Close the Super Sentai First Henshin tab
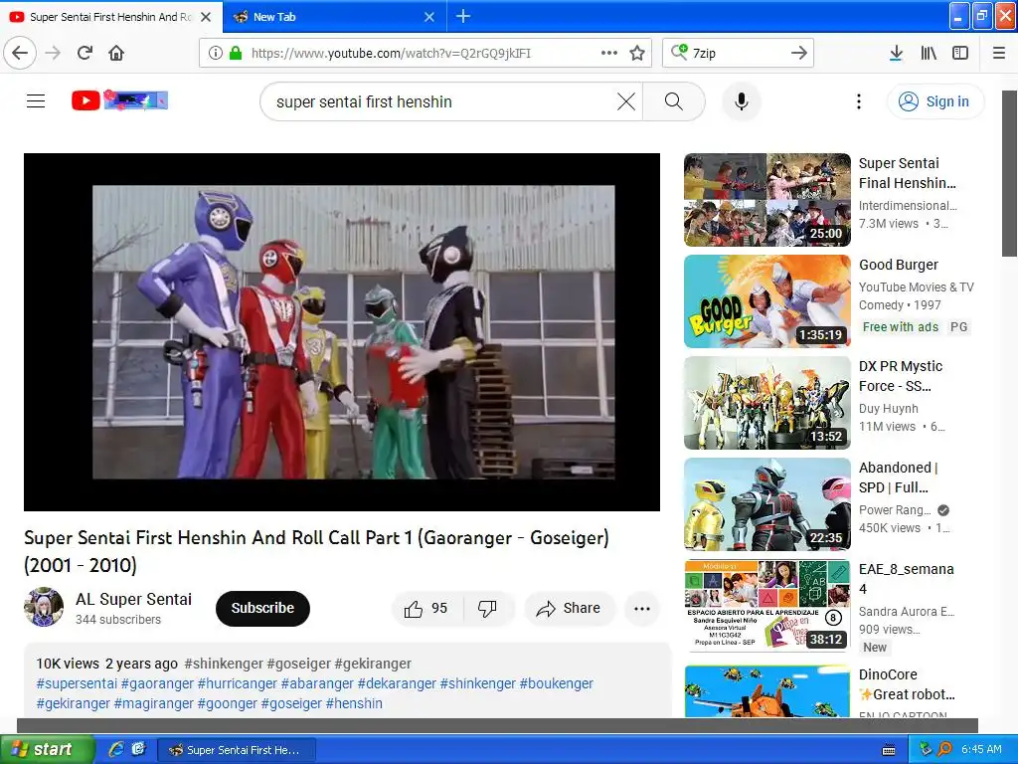 pyautogui.click(x=206, y=17)
